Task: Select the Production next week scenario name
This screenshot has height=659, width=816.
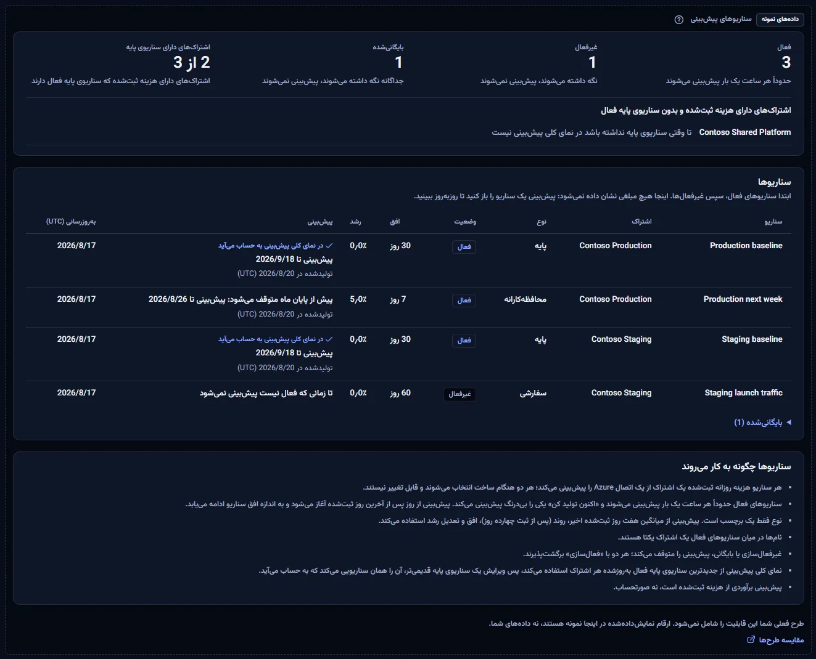Action: tap(743, 299)
